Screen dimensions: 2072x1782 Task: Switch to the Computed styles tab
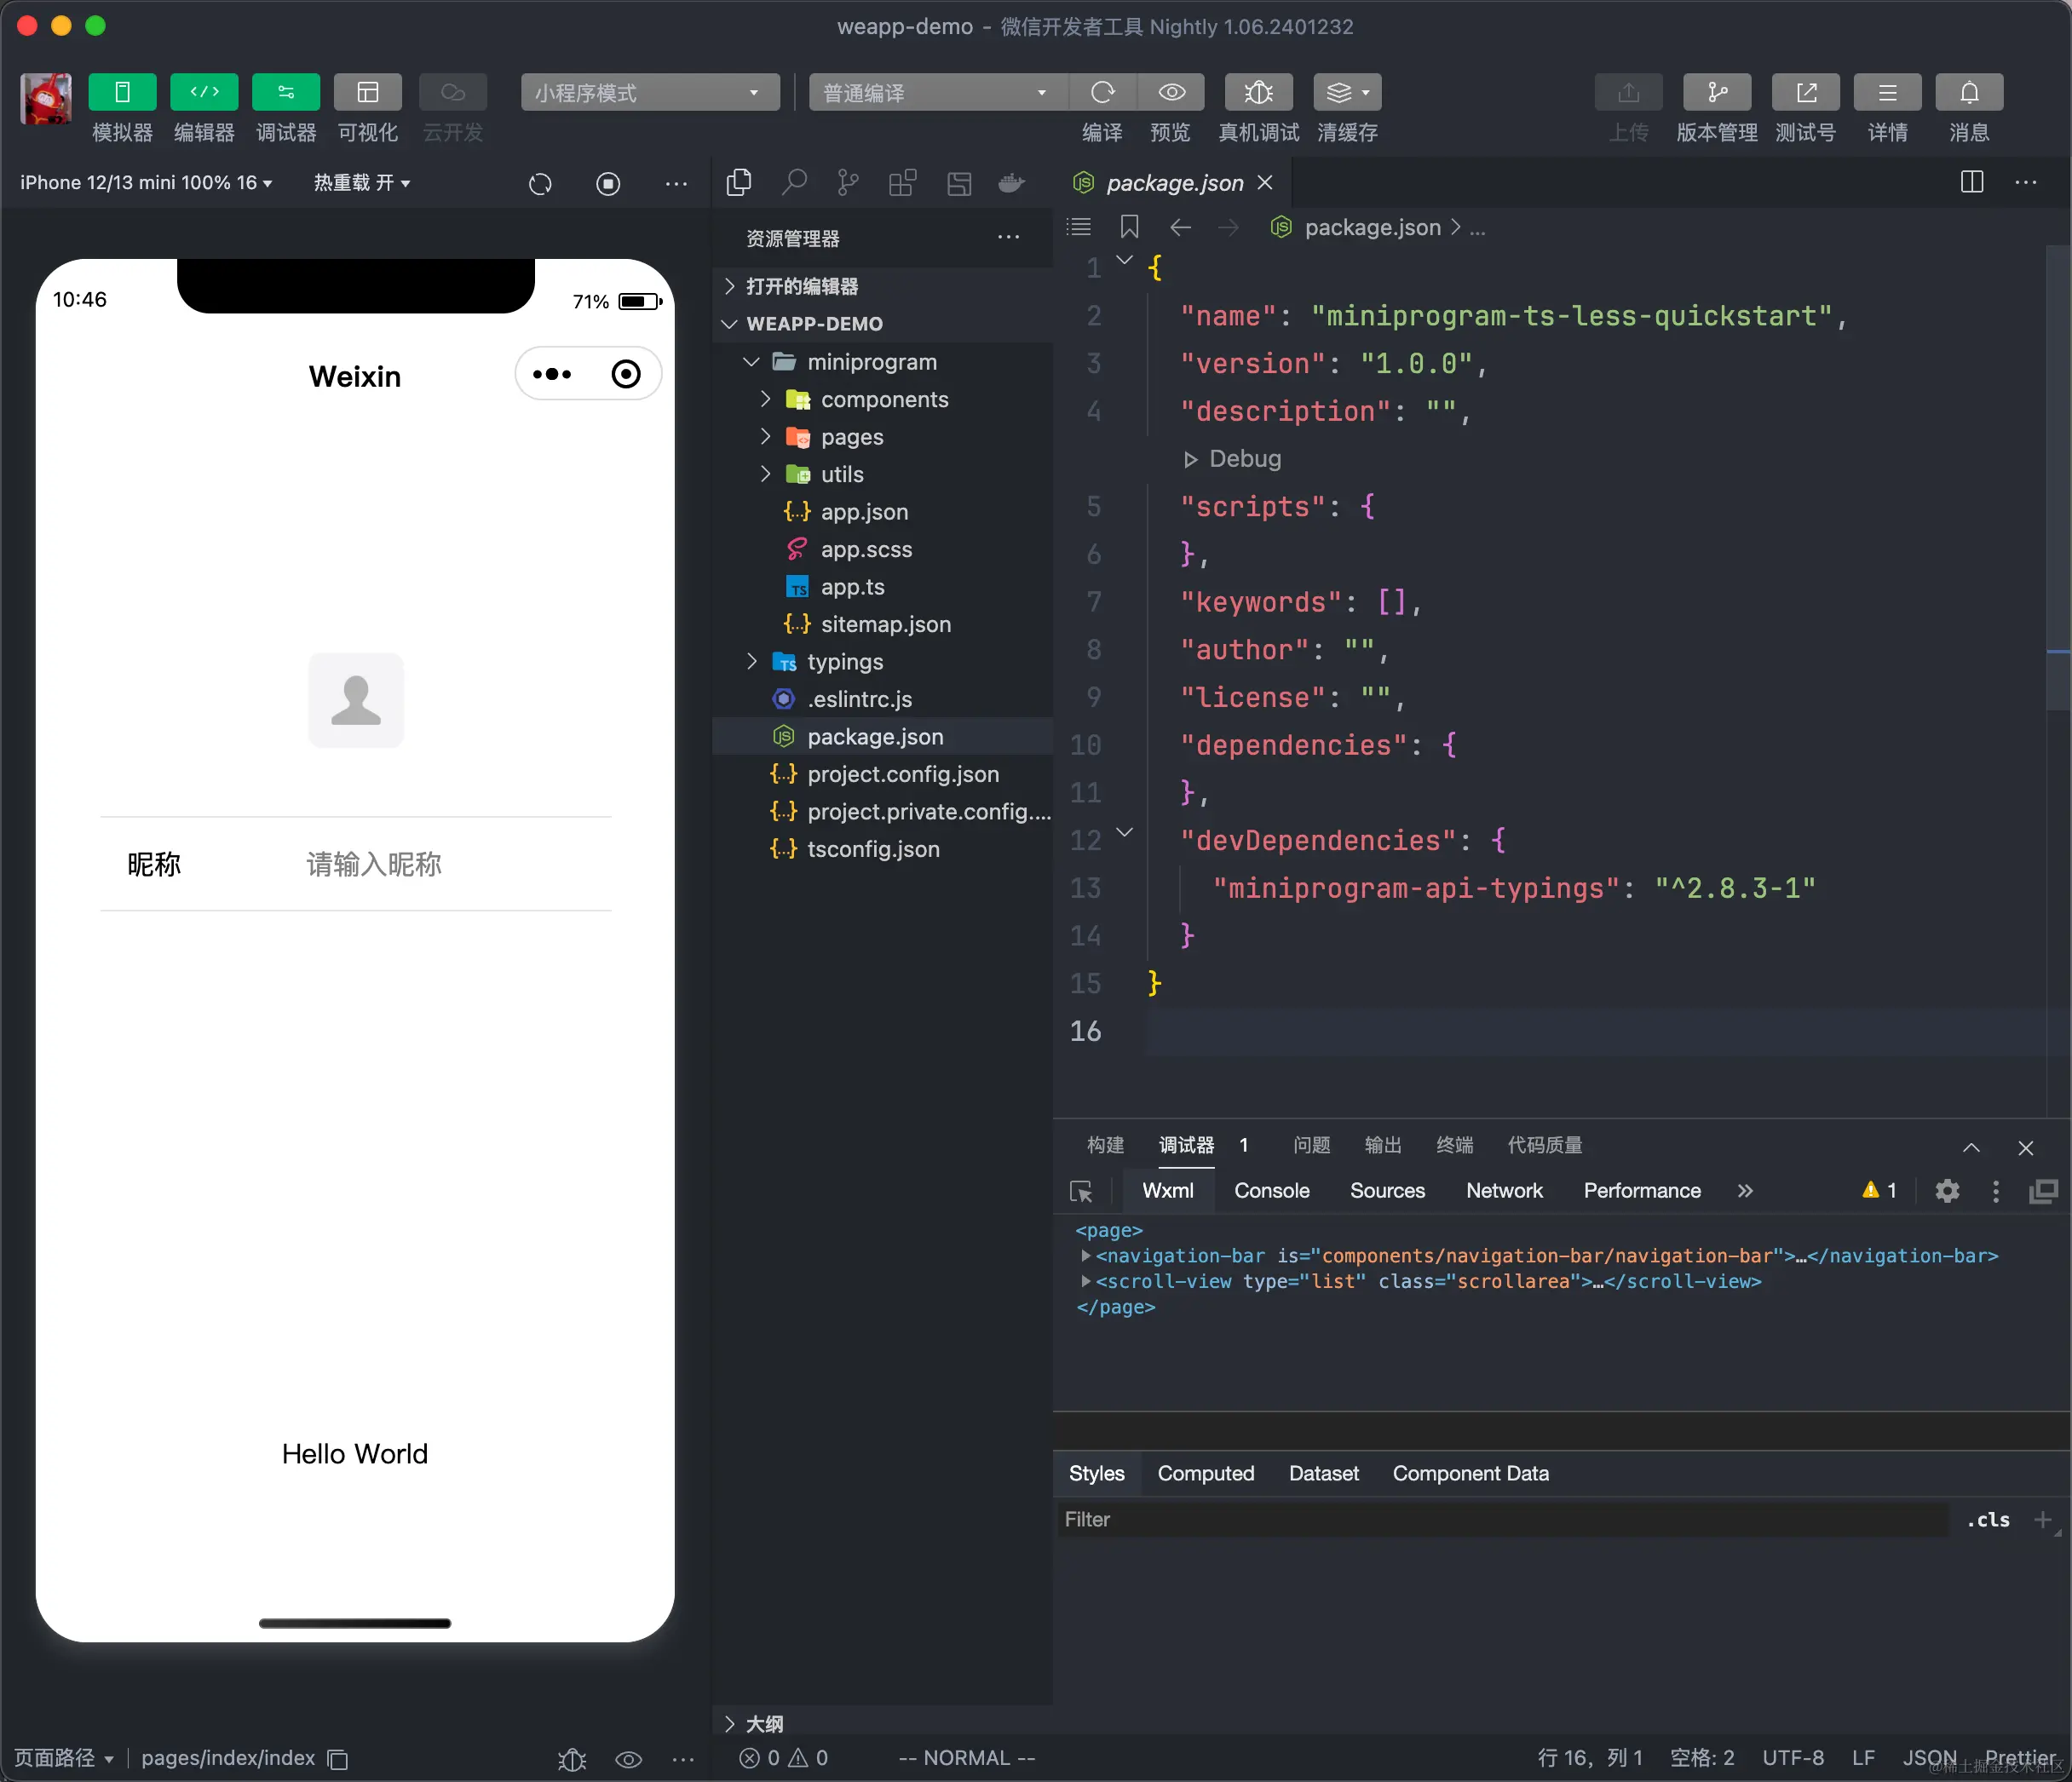pos(1205,1474)
